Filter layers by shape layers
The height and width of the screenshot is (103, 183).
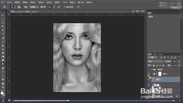click(x=172, y=58)
